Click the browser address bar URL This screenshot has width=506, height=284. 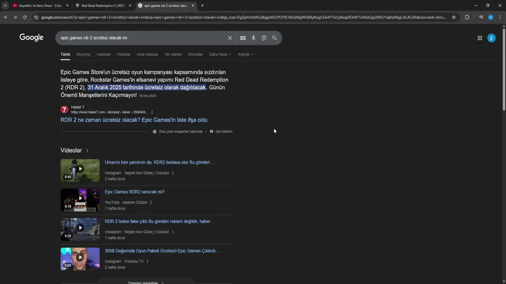click(x=243, y=17)
